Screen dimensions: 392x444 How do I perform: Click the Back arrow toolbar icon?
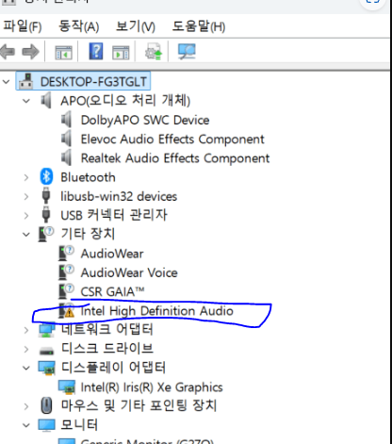[8, 52]
